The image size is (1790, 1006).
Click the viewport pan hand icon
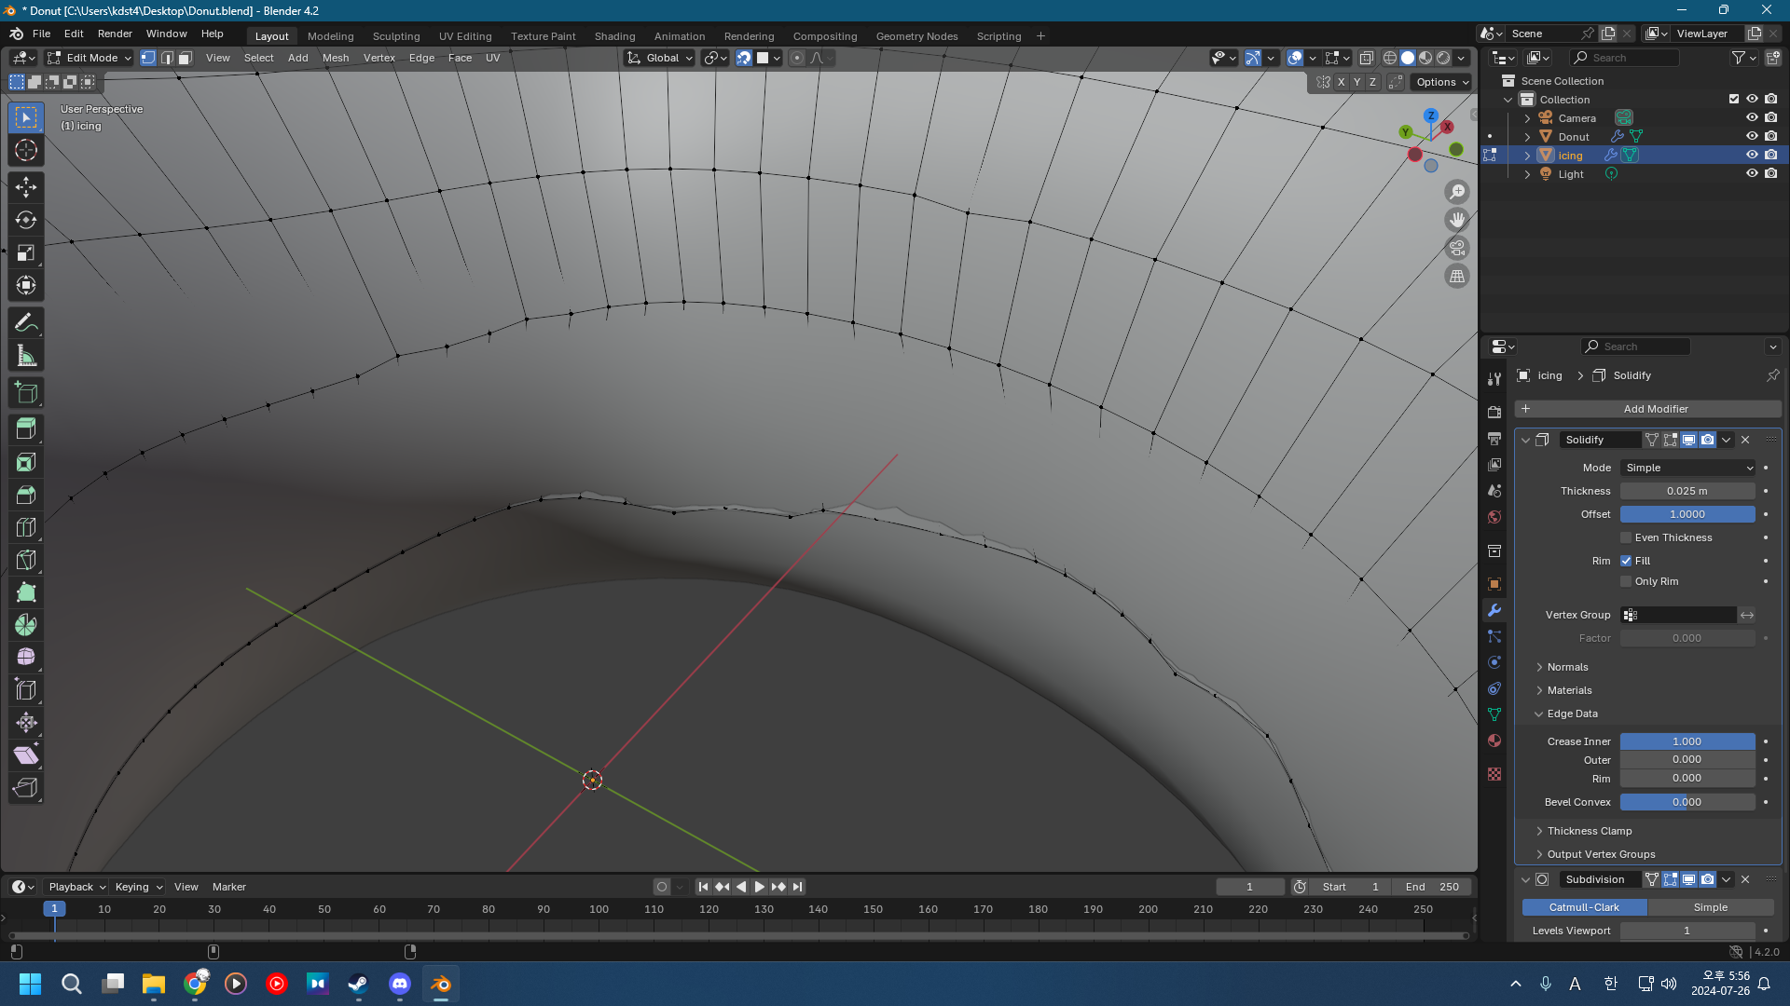[1457, 220]
